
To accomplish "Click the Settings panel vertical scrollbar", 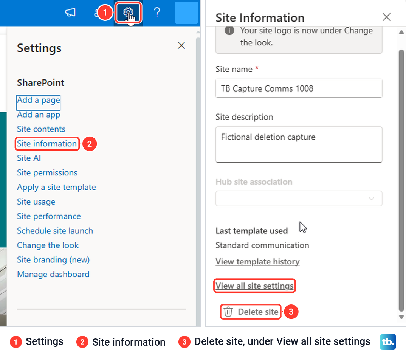I will coord(198,182).
